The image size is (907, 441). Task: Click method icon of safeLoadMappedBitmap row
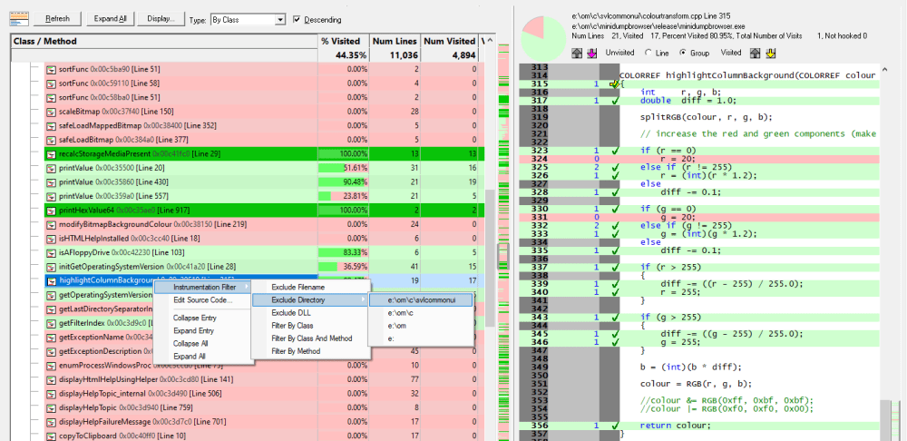(x=51, y=125)
